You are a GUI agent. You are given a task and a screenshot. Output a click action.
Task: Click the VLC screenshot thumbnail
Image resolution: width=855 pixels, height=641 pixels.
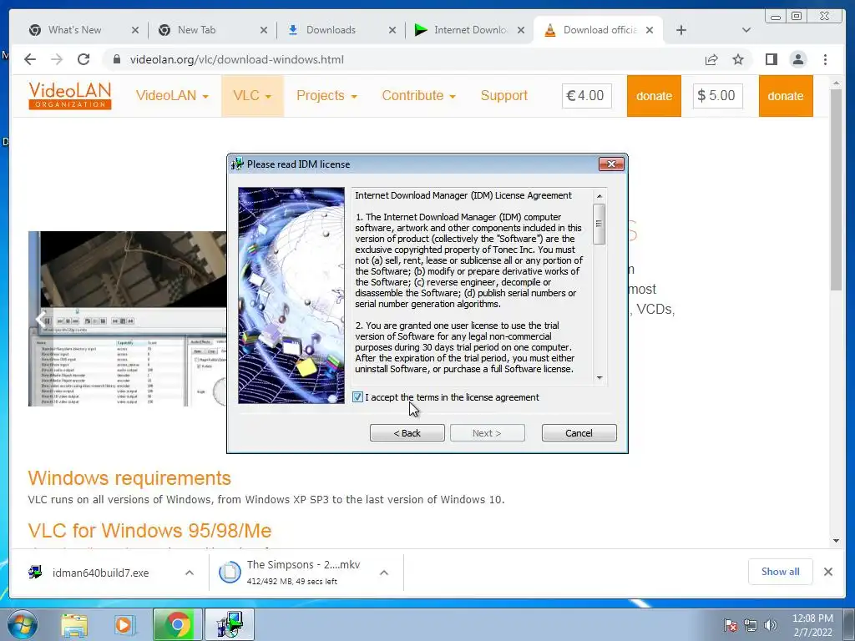[127, 319]
